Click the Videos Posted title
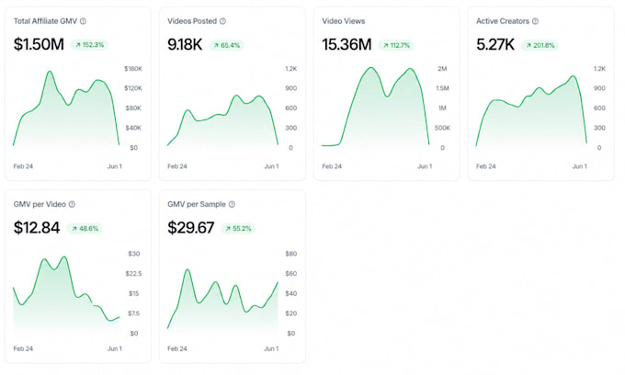Image resolution: width=625 pixels, height=375 pixels. coord(192,21)
